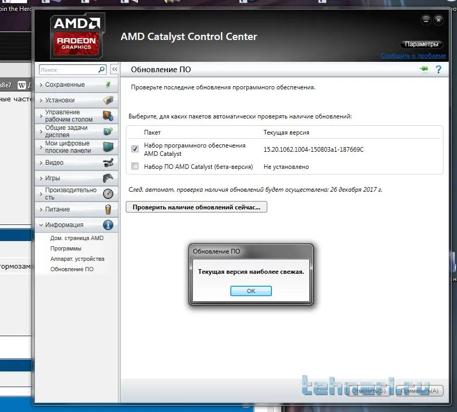
Task: Open Дом. страница AMD item
Action: tap(76, 238)
